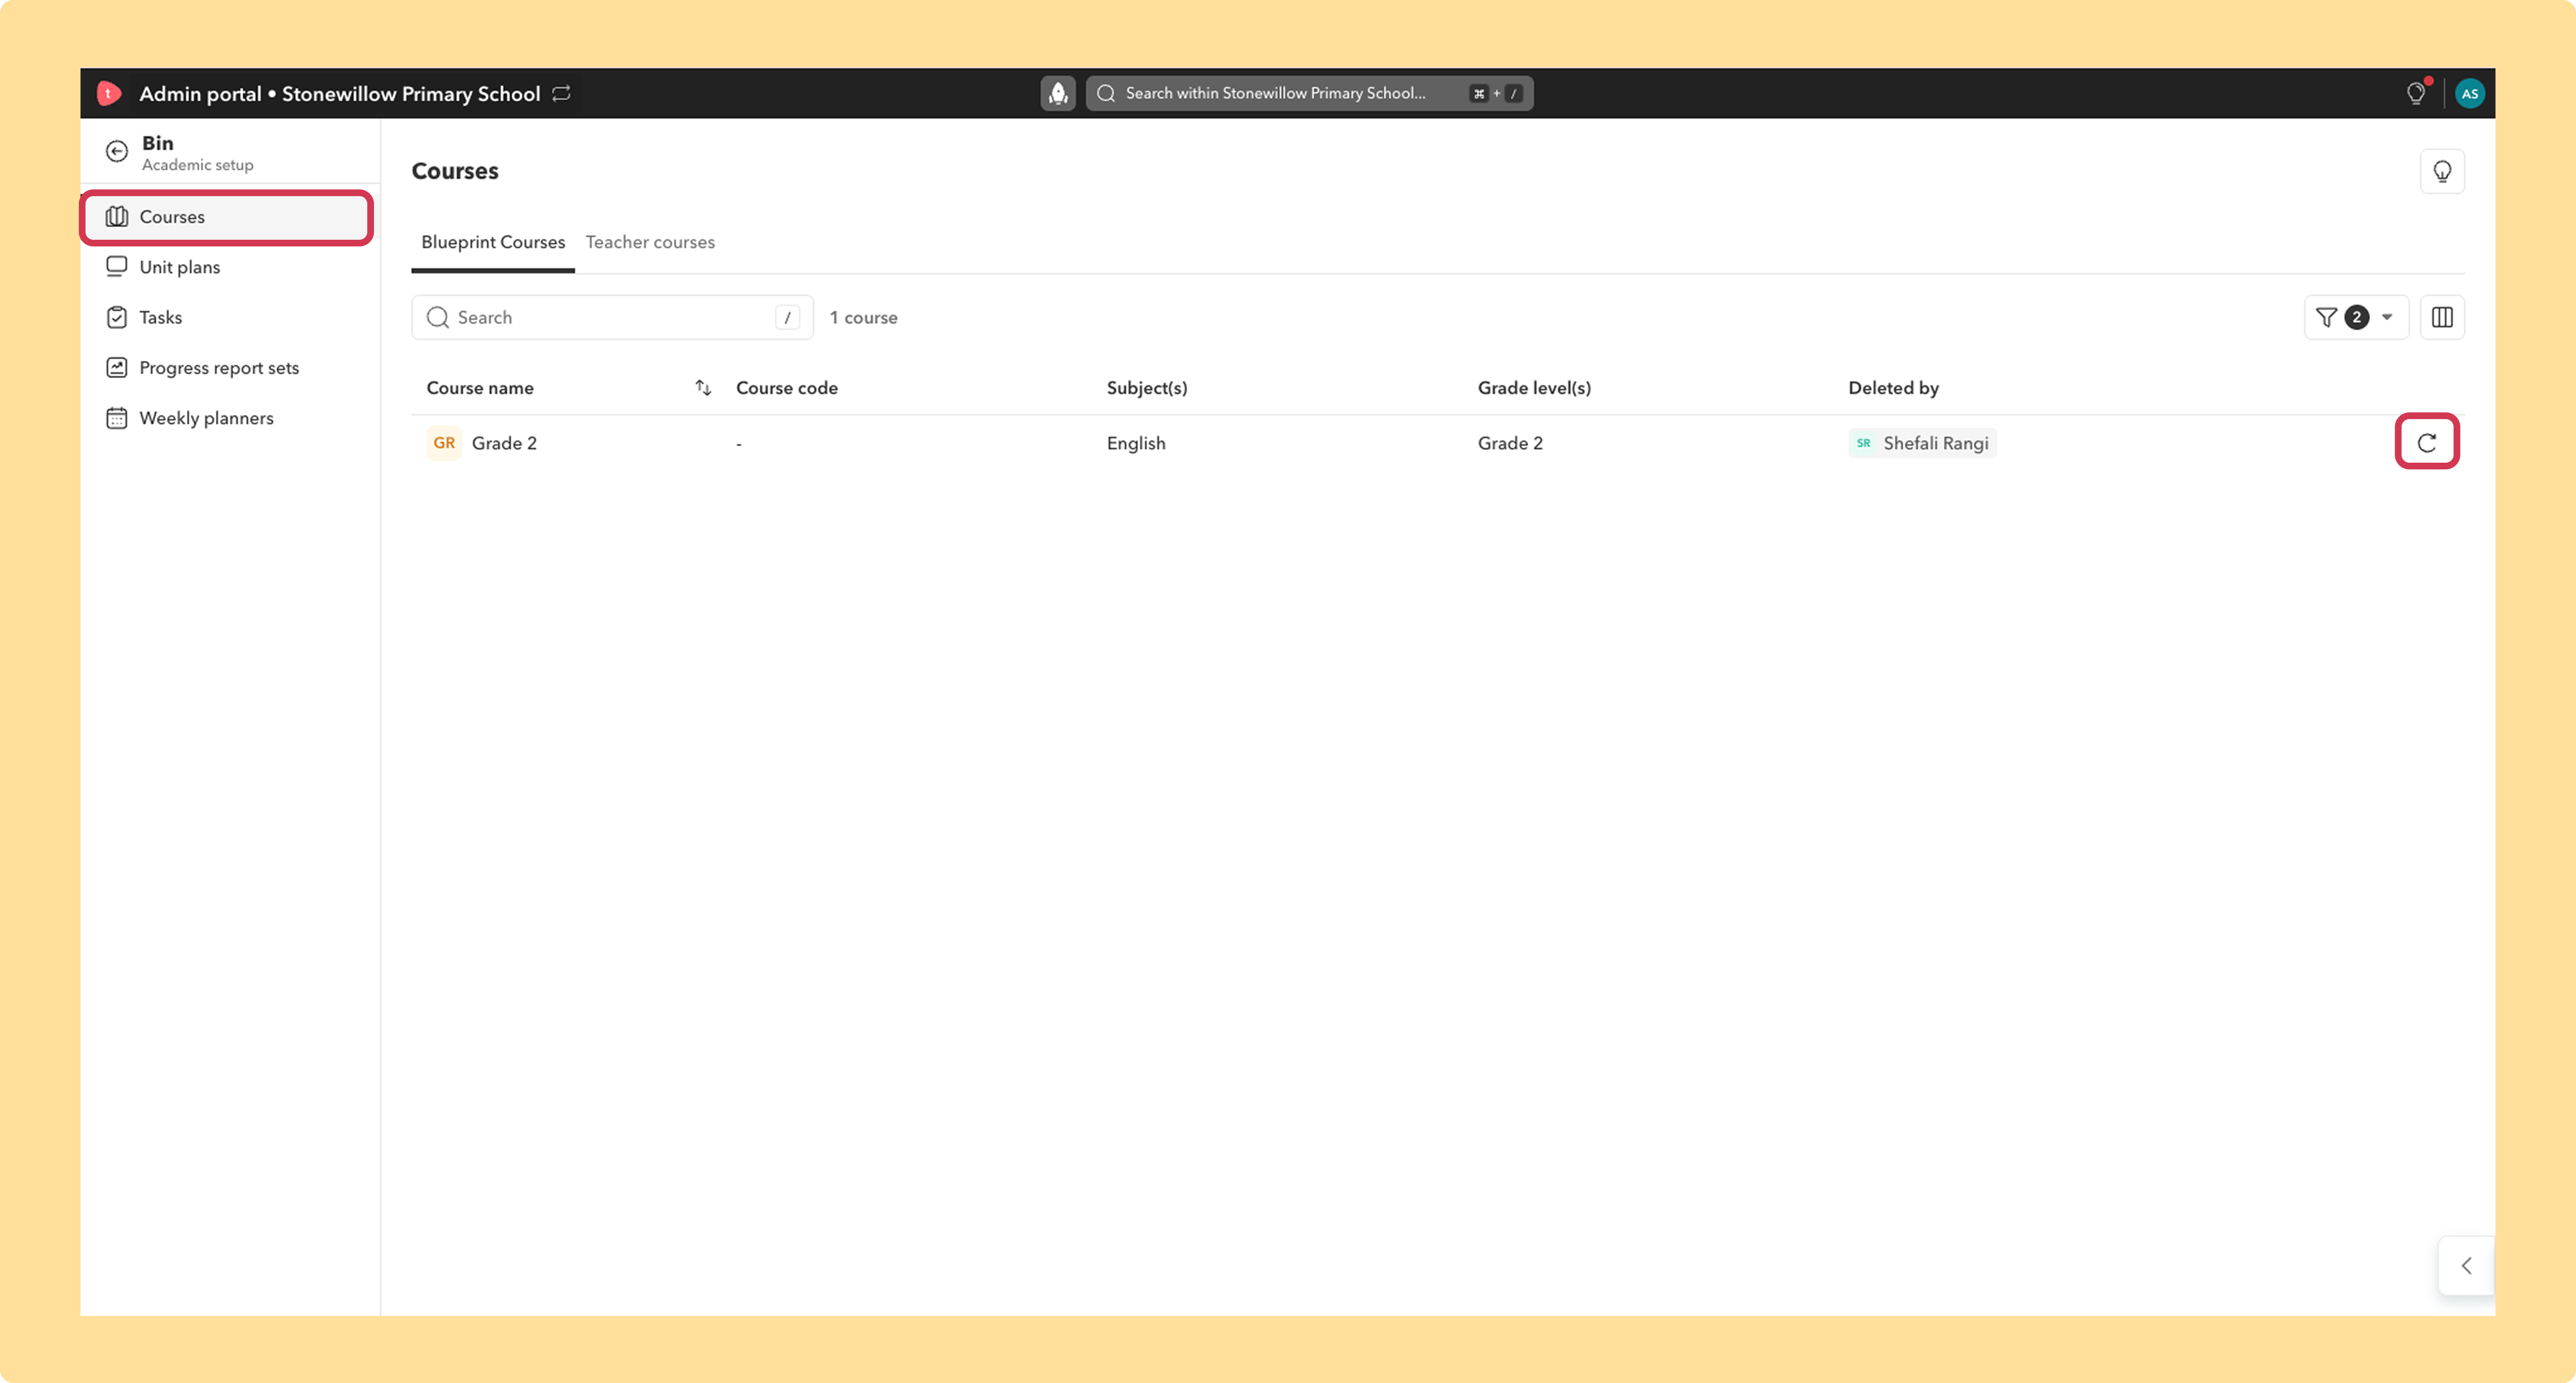Click the Course name column header
This screenshot has height=1383, width=2576.
pos(480,388)
